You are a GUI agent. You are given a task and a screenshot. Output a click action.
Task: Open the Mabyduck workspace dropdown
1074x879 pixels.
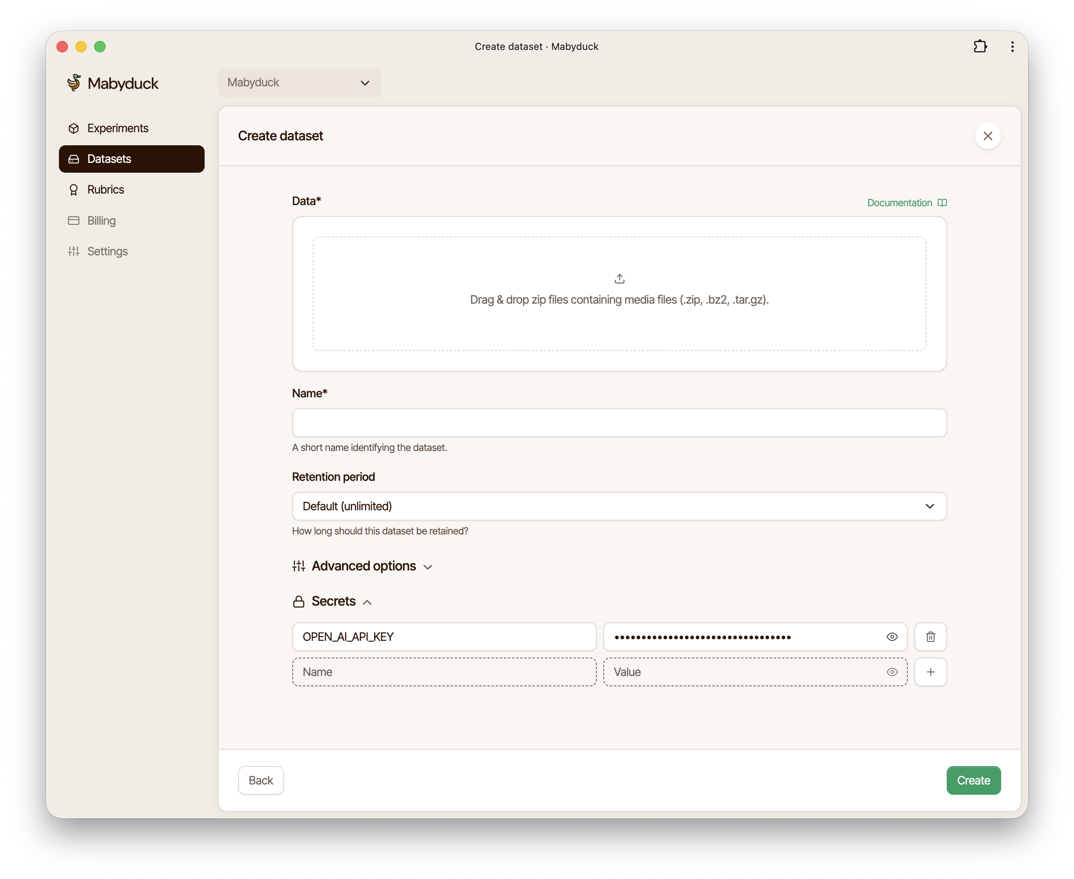(x=299, y=83)
